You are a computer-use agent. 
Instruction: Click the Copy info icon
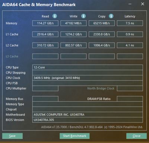click(111, 16)
